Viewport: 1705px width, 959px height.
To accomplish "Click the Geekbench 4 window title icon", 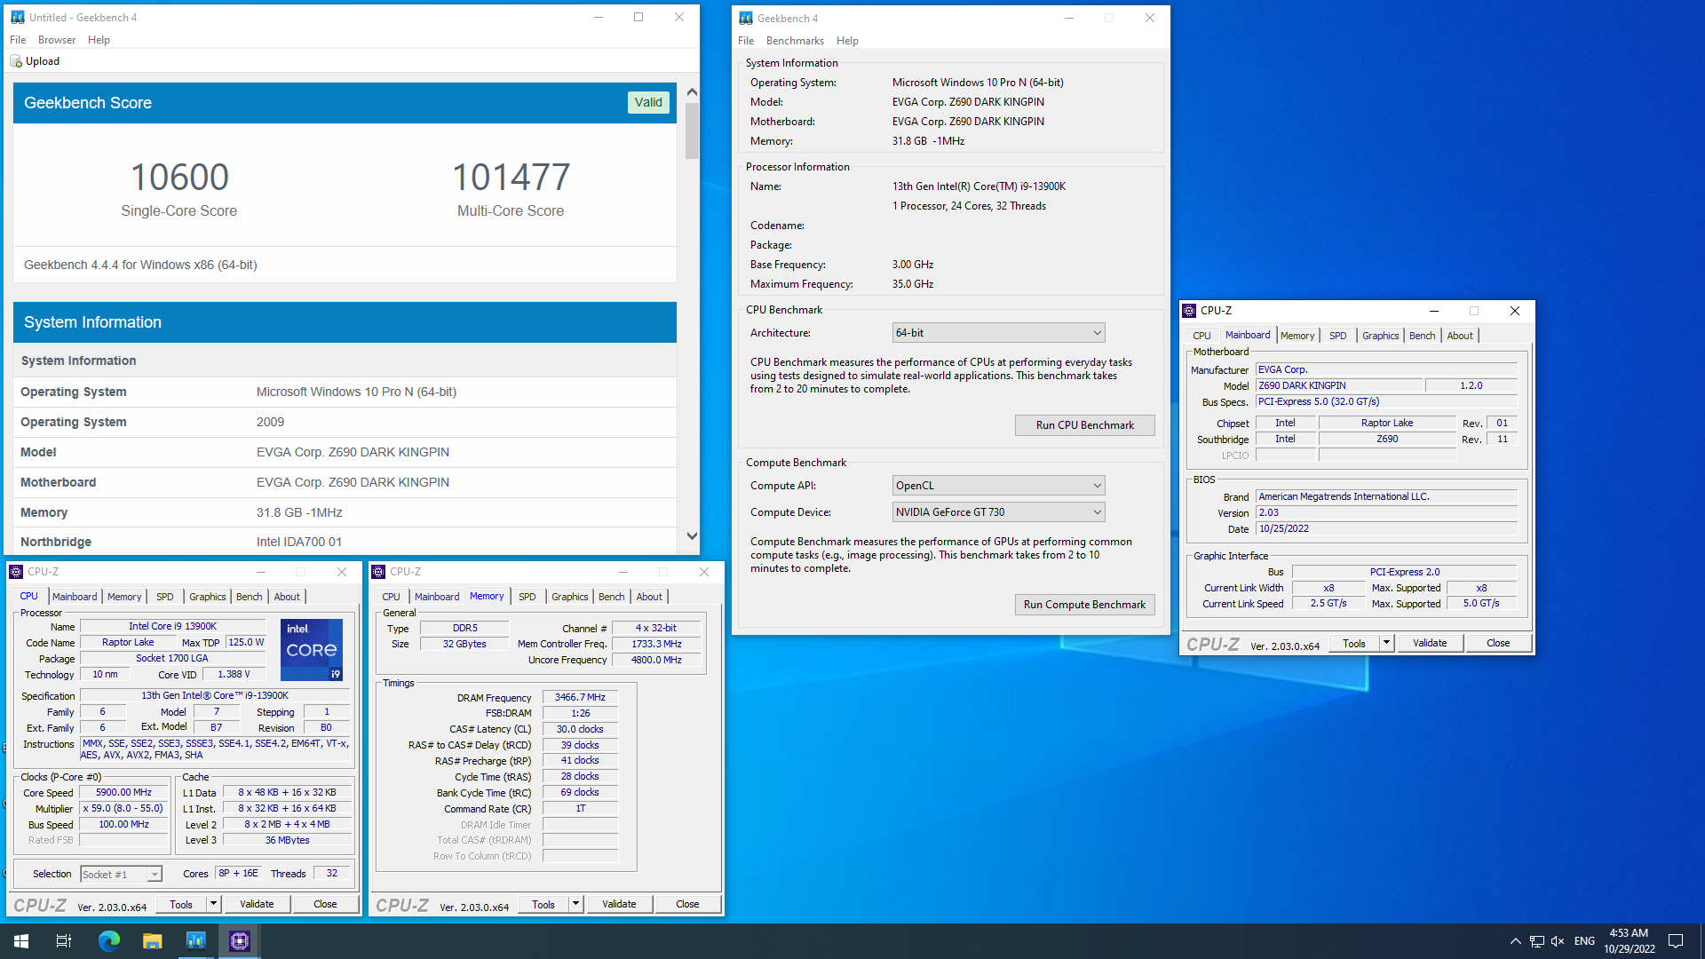I will pyautogui.click(x=746, y=18).
